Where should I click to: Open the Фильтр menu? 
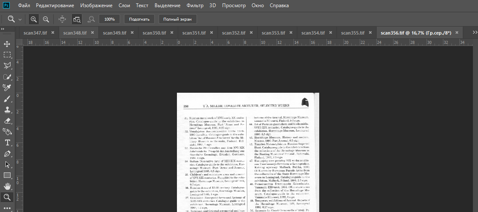point(195,6)
